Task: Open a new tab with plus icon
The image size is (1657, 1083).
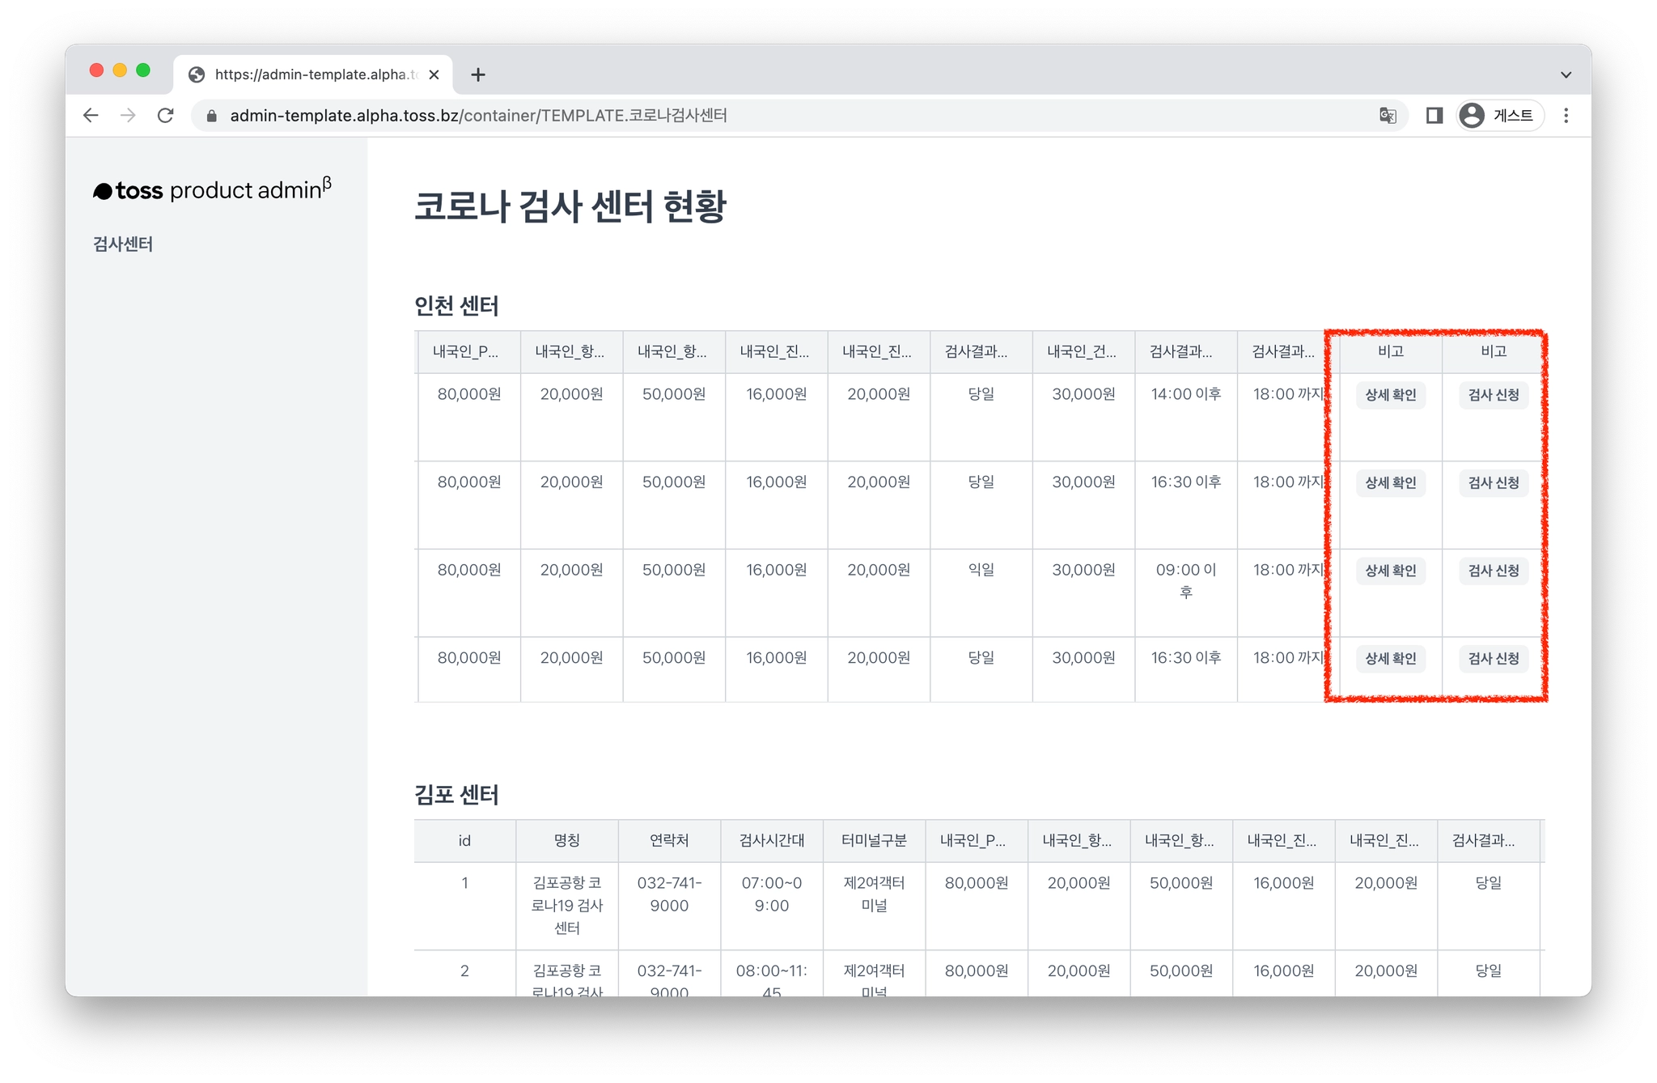Action: [x=478, y=74]
